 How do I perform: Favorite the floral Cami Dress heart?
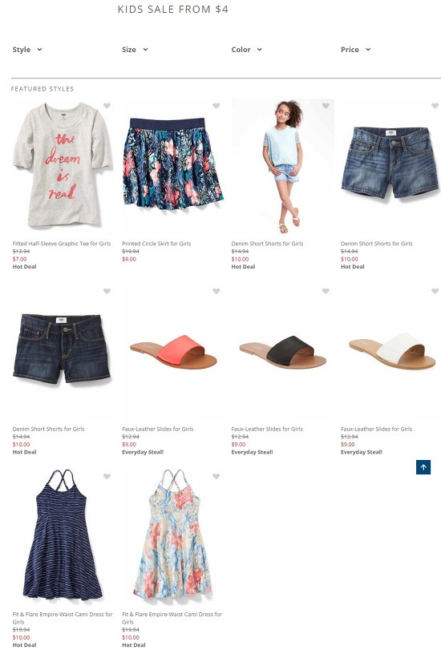point(216,476)
